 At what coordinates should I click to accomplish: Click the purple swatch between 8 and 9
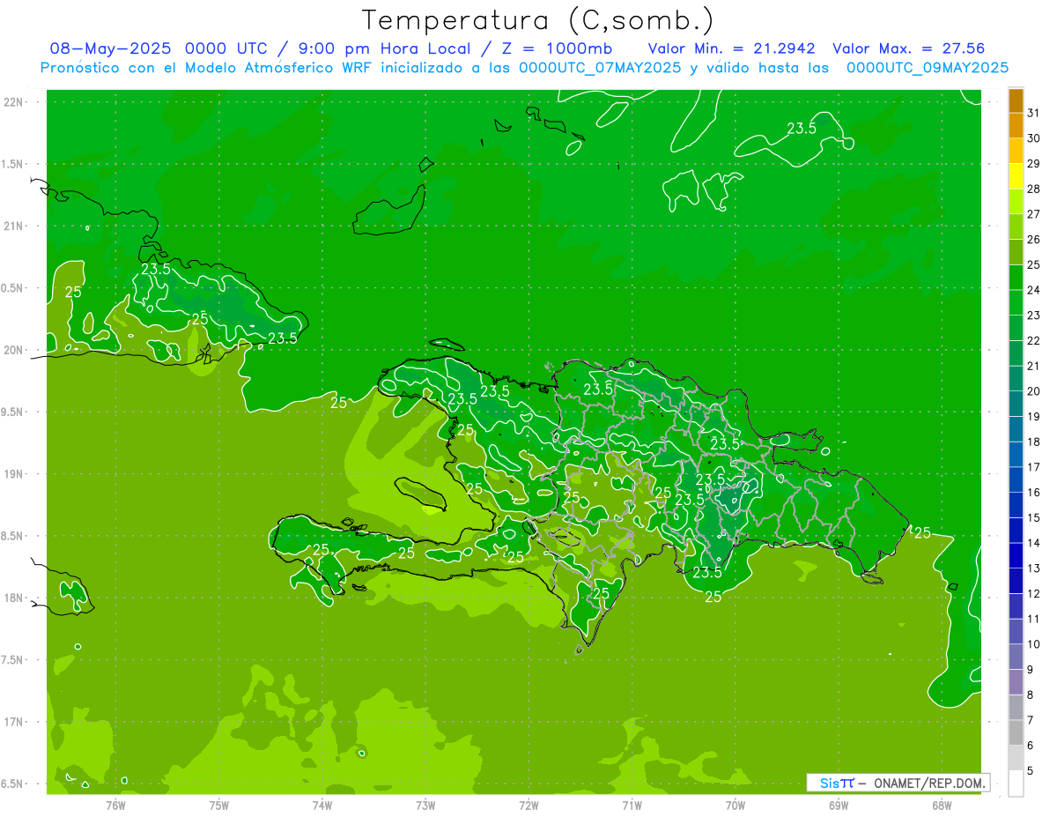[1016, 682]
